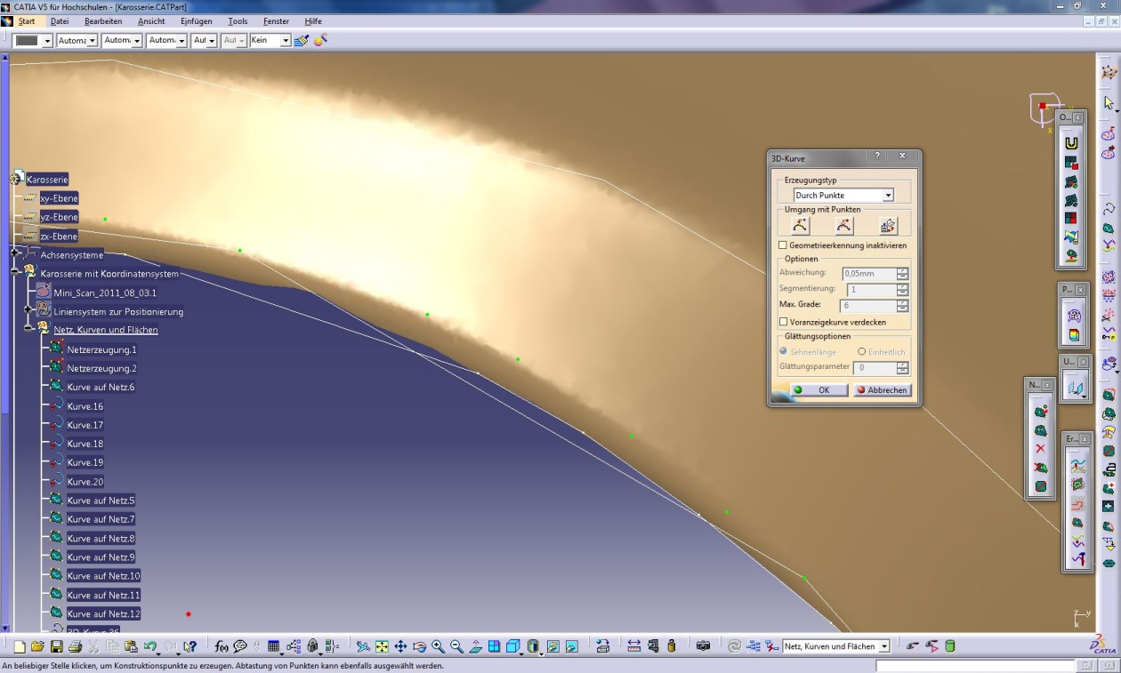This screenshot has height=673, width=1121.
Task: Click the help '?' button of 3D-Kurve dialog
Action: 877,156
